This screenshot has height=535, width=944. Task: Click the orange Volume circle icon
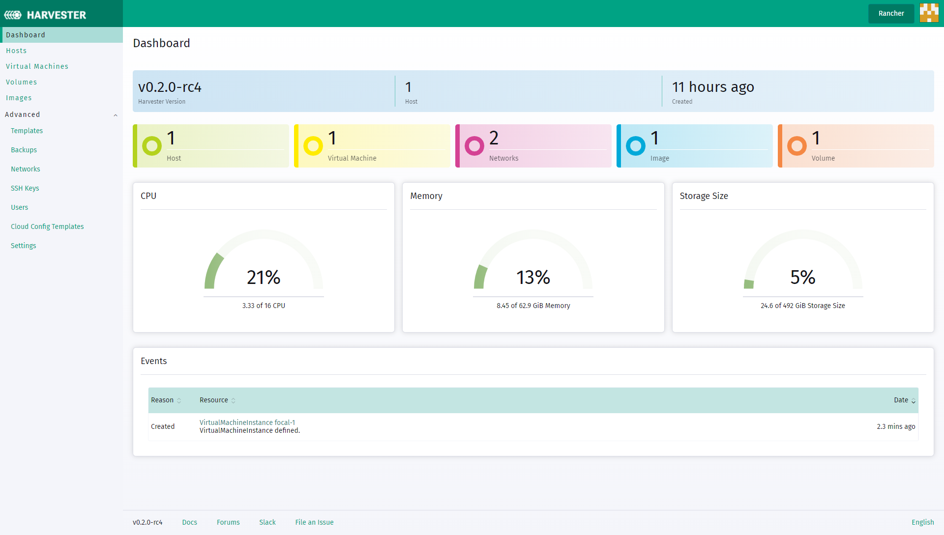(797, 146)
